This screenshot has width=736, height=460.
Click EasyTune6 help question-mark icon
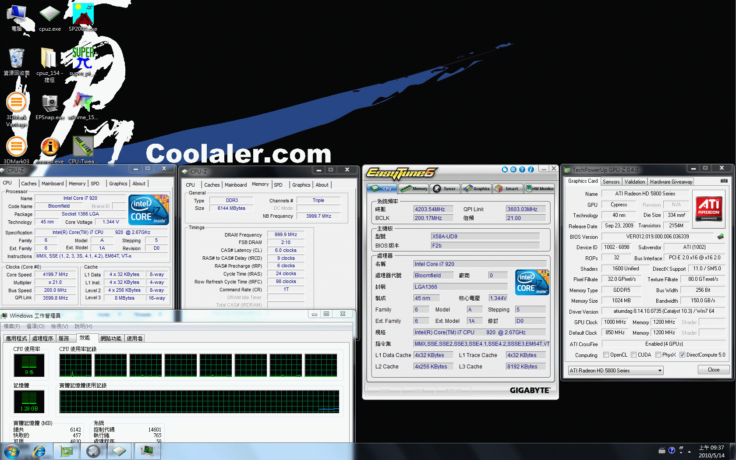522,170
